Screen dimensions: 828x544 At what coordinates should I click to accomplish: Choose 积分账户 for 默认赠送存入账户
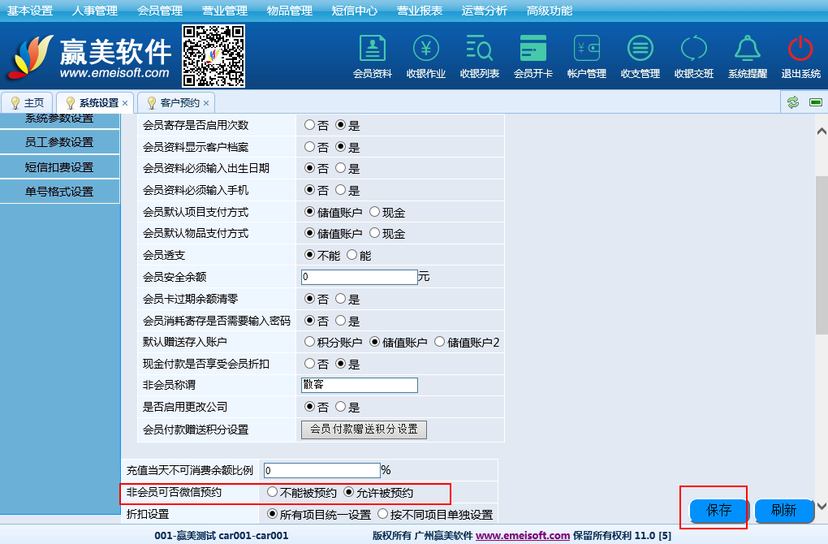click(x=309, y=342)
